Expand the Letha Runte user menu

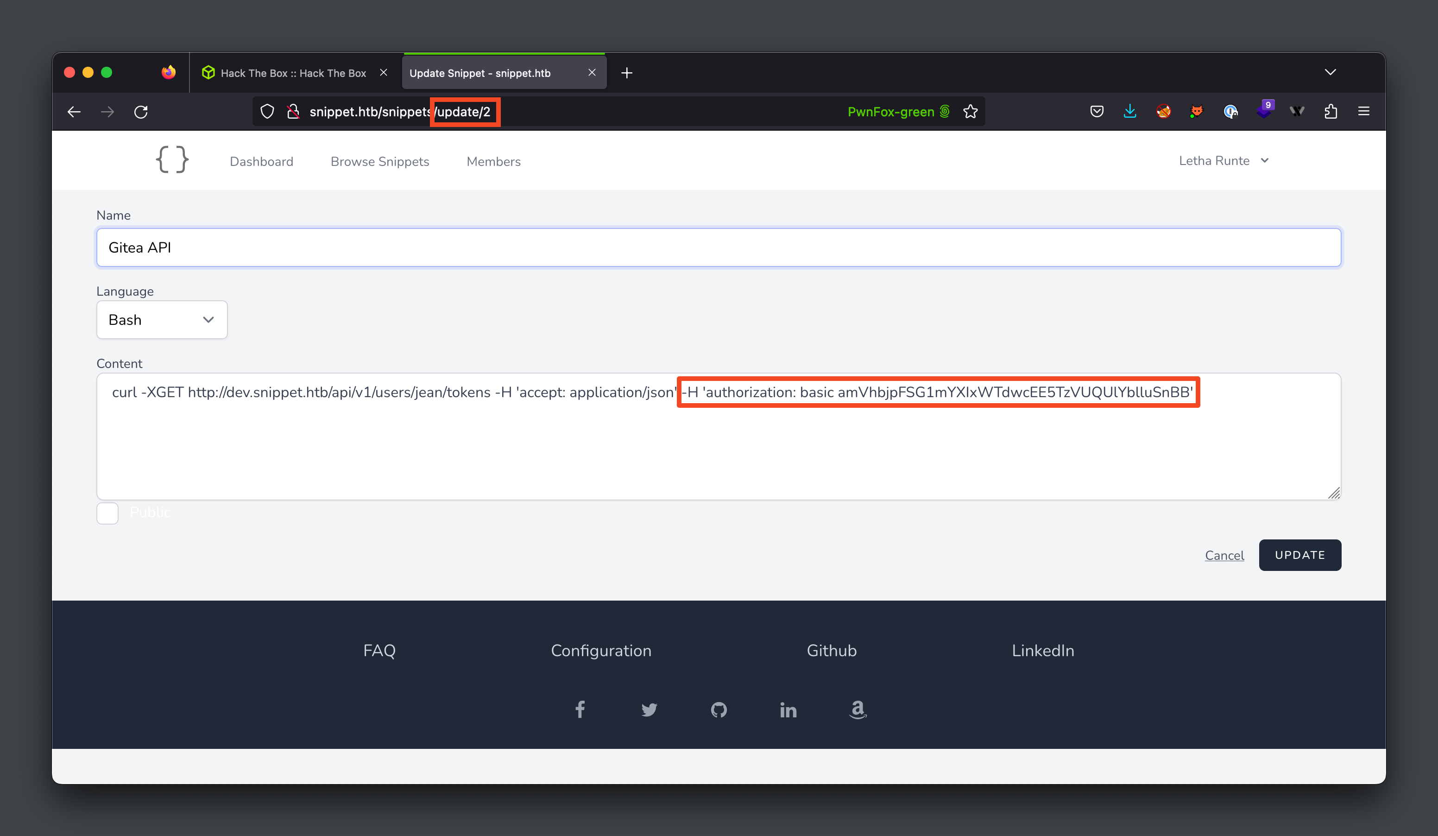[1224, 161]
